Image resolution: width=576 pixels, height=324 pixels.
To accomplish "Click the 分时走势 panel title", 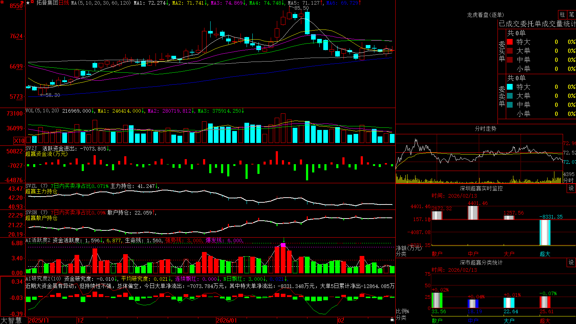I will [x=485, y=129].
